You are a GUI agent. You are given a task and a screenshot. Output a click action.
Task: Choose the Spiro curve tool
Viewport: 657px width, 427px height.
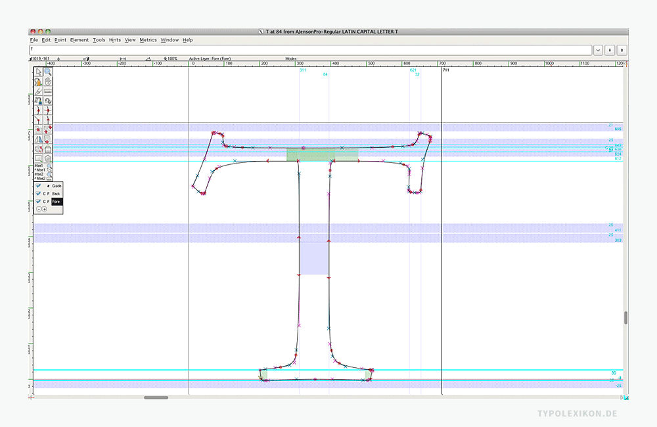(48, 101)
